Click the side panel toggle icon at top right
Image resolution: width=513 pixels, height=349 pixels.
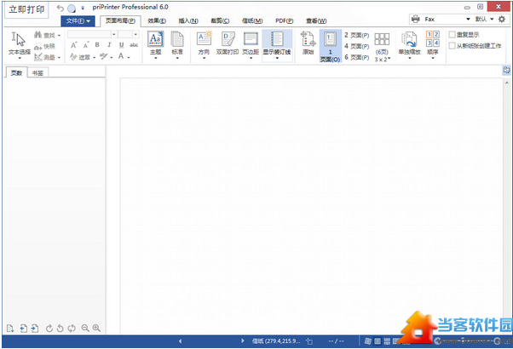coord(506,70)
